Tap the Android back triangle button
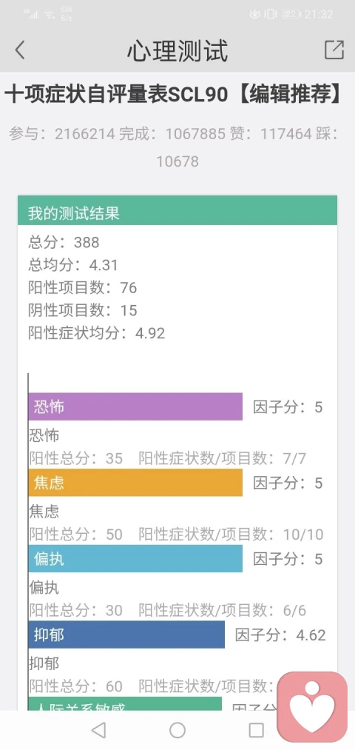 pos(98,730)
